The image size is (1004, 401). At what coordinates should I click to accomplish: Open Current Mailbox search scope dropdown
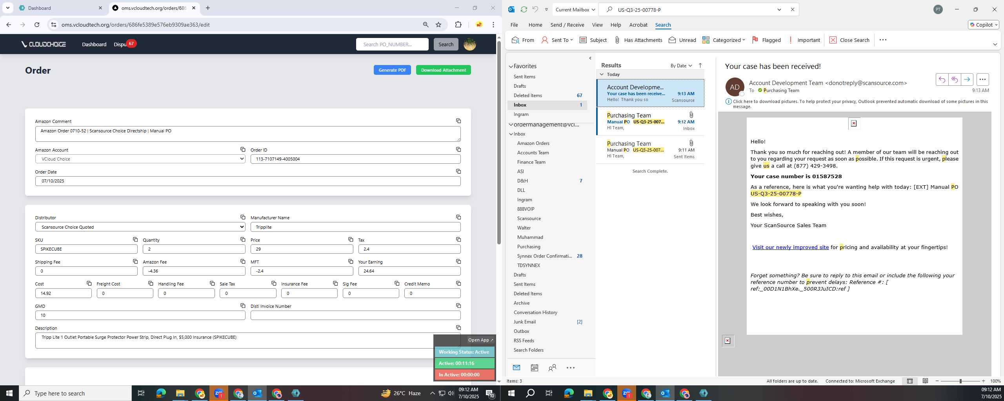576,9
